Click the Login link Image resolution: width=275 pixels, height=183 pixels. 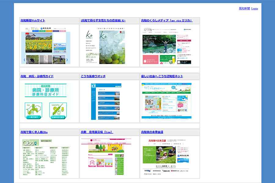coord(255,9)
